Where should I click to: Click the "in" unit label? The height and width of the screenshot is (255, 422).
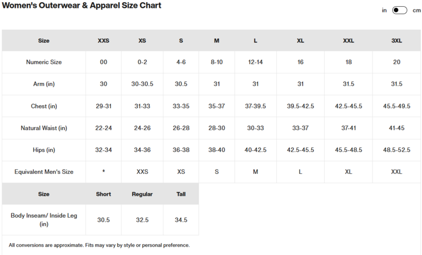click(x=384, y=10)
